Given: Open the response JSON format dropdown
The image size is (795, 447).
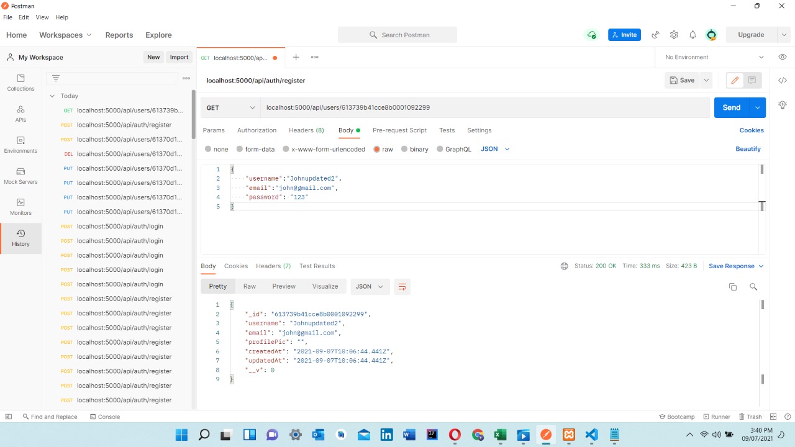Looking at the screenshot, I should (370, 287).
